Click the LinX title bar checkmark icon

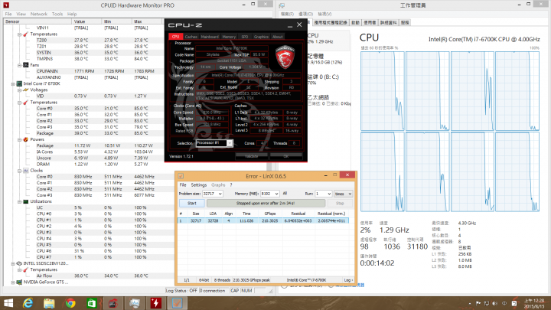[181, 176]
